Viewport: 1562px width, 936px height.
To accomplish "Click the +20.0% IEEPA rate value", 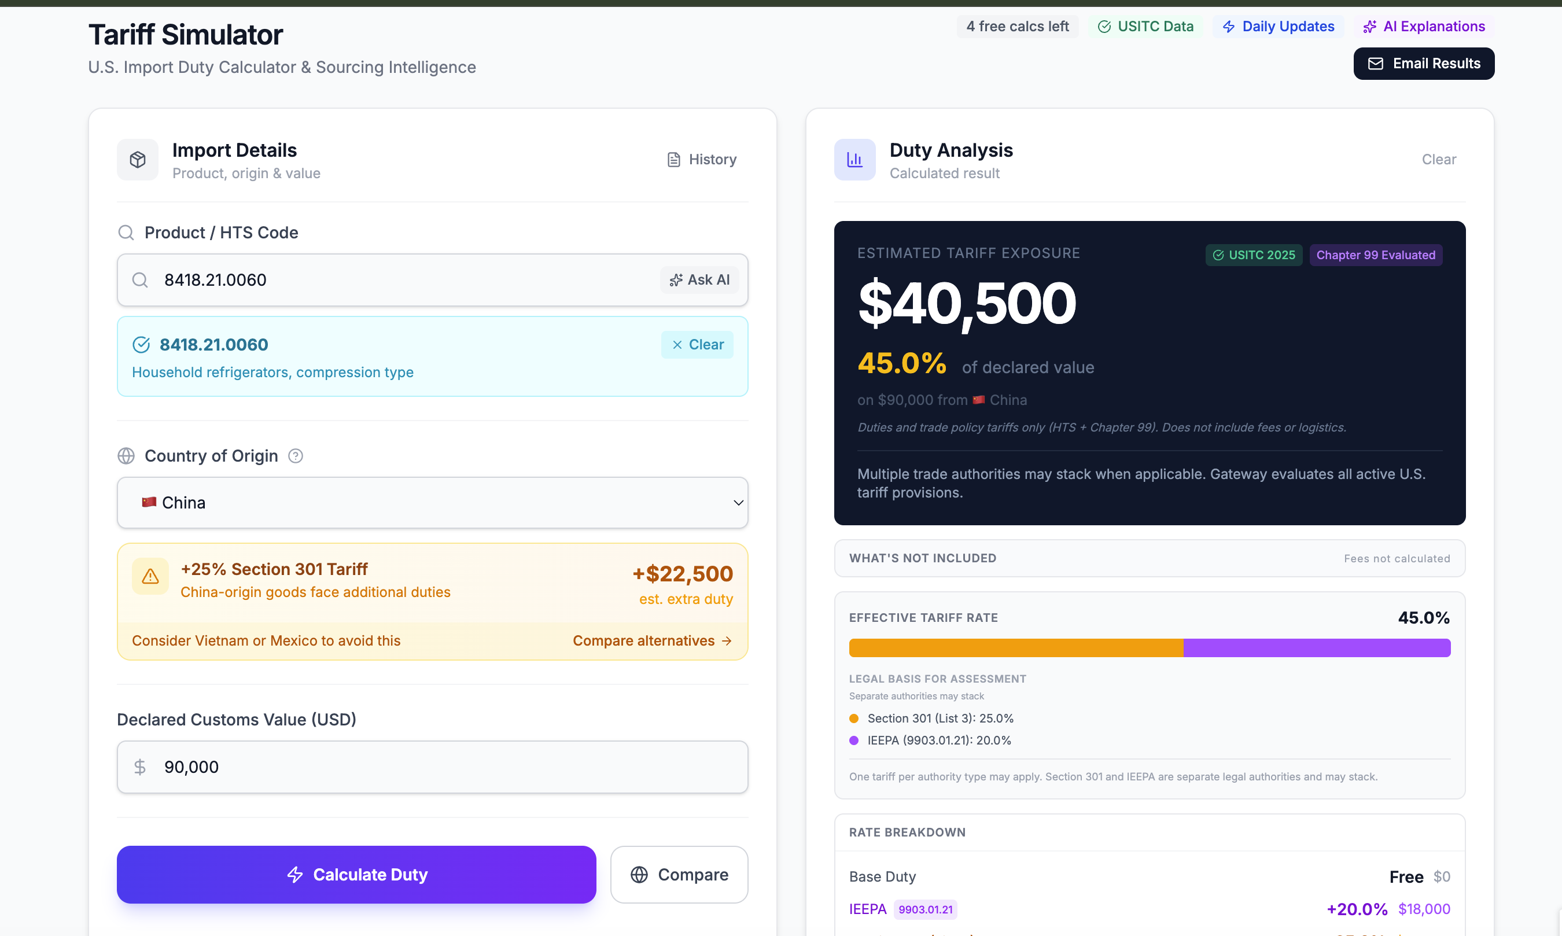I will tap(1357, 909).
